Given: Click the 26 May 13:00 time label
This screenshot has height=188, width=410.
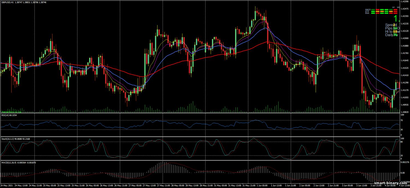Looking at the screenshot, I should coord(107,185).
